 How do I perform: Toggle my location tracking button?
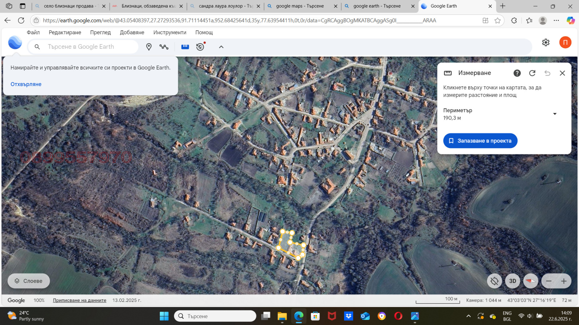494,281
